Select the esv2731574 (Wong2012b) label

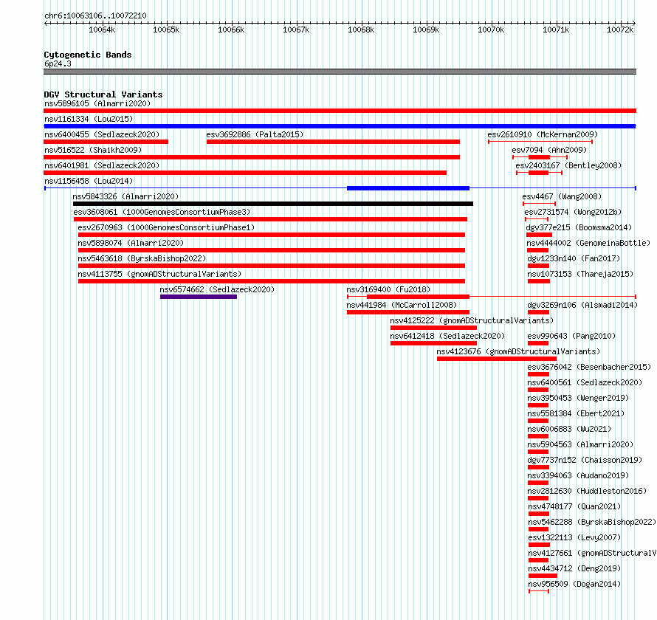point(573,212)
